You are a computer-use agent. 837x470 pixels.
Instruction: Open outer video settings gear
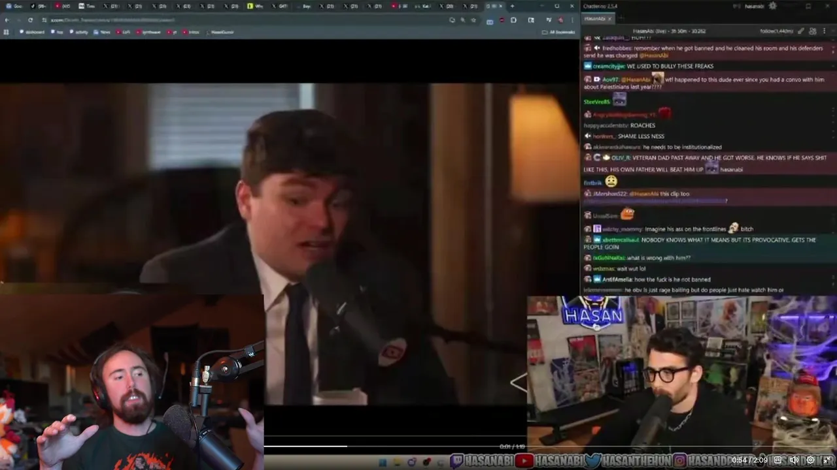point(811,460)
